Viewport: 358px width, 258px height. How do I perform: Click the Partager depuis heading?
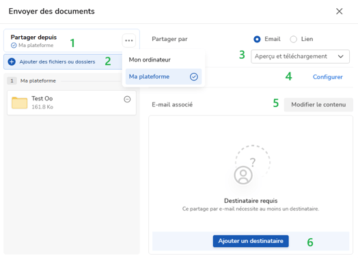pos(33,37)
